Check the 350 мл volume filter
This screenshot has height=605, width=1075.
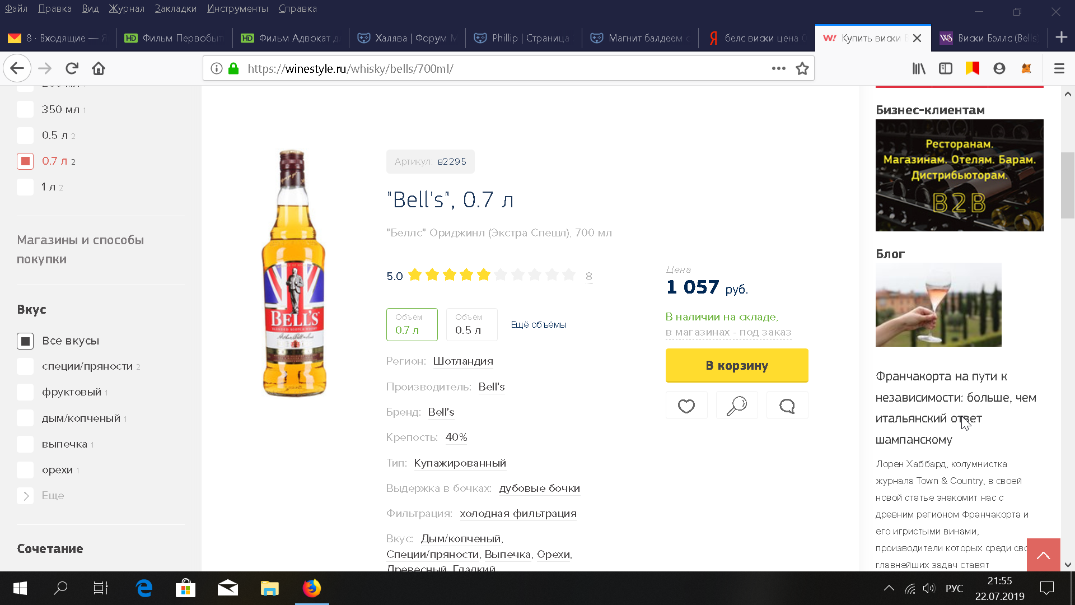pyautogui.click(x=25, y=110)
